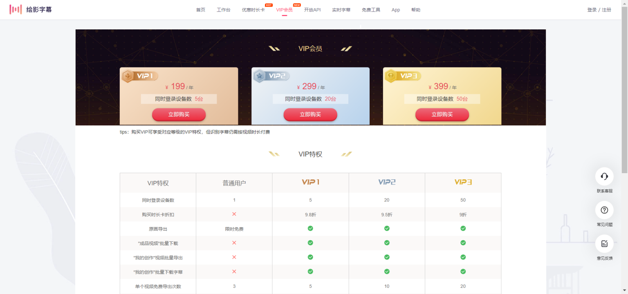The height and width of the screenshot is (294, 628).
Task: Go to 首页 in navigation
Action: [x=201, y=10]
